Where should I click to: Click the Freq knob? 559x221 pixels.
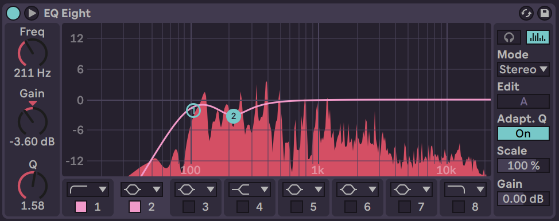(33, 53)
